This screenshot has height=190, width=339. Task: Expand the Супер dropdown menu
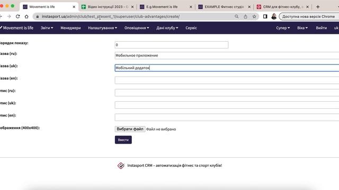point(283,28)
